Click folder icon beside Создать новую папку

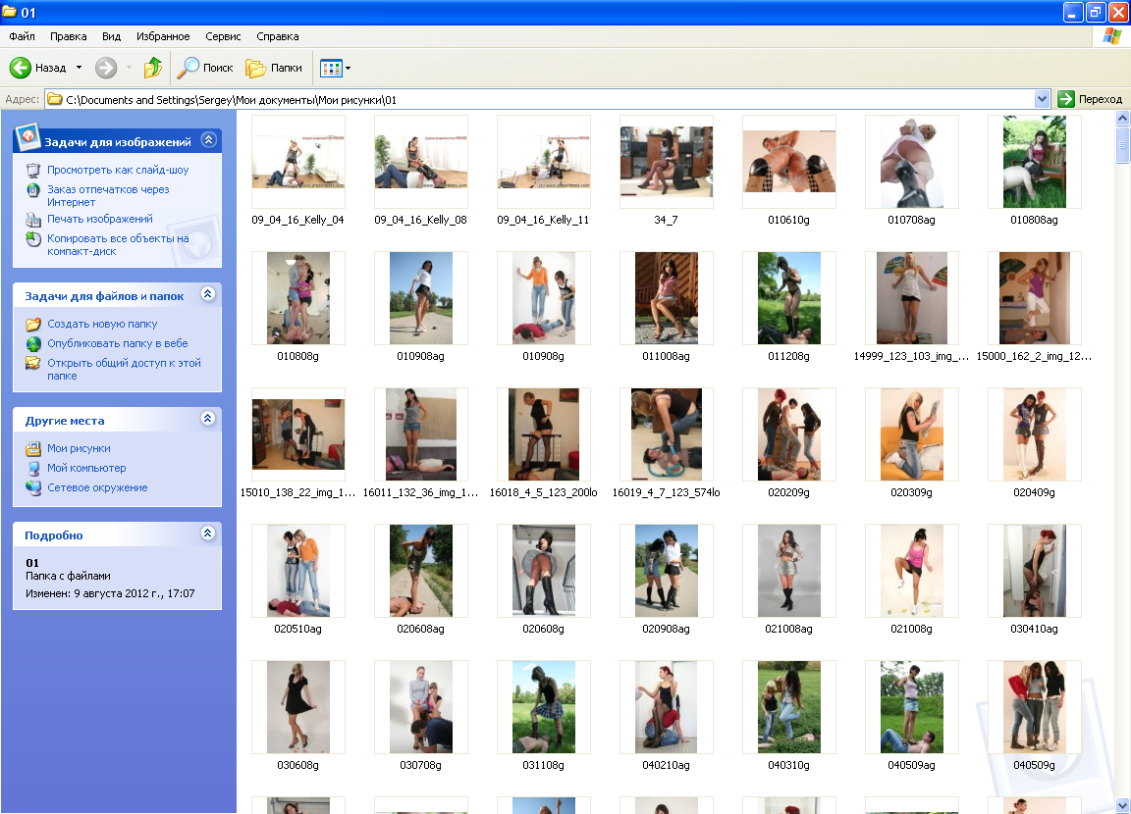point(33,325)
